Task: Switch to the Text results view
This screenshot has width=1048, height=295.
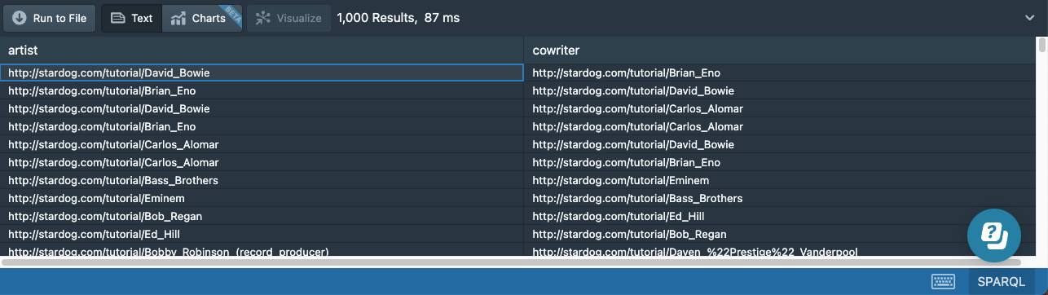Action: [132, 18]
